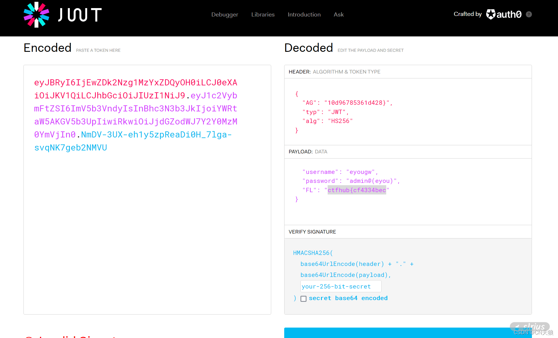Click the highlighted ctfhub flag value
The image size is (558, 338).
(357, 190)
